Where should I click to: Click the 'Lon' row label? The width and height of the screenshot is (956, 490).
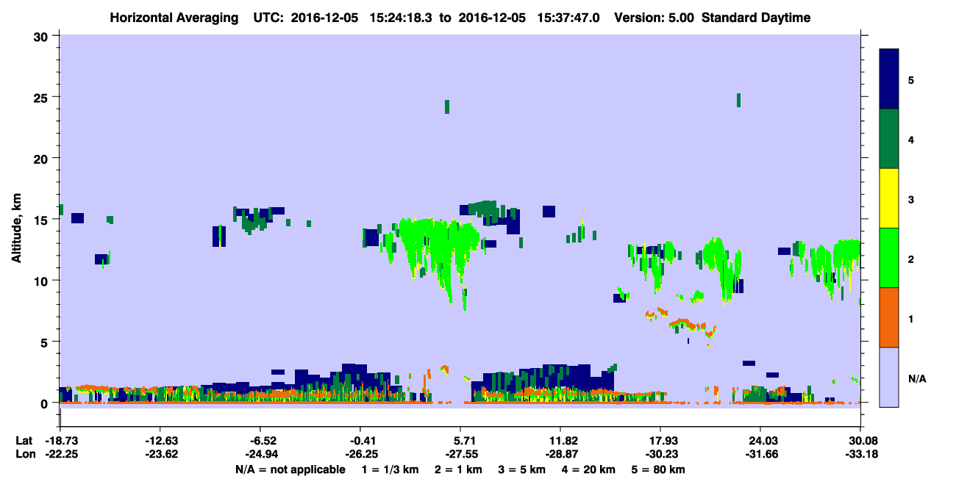click(x=24, y=454)
